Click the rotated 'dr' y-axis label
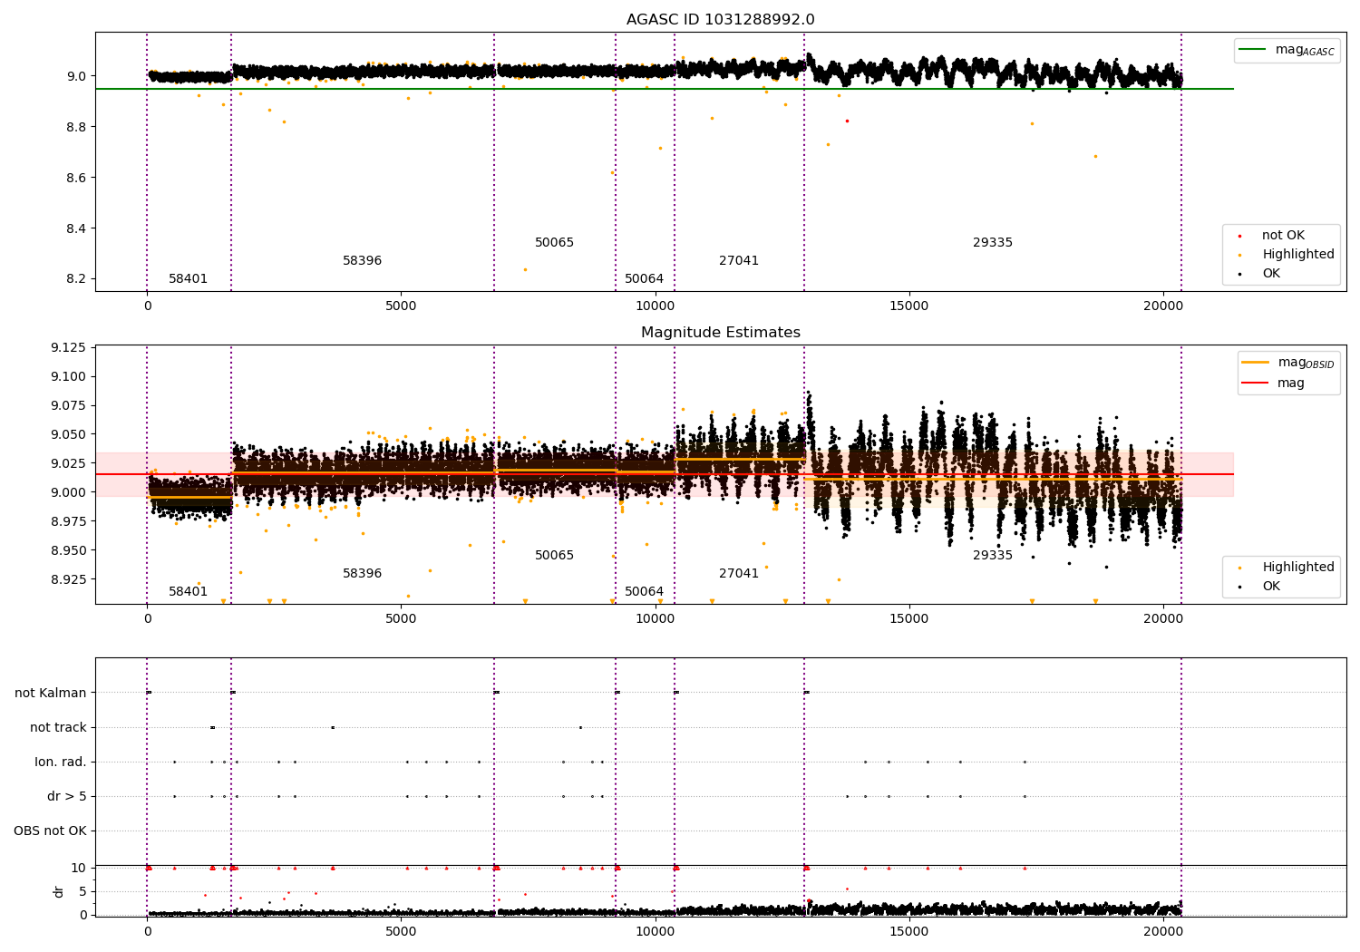 pyautogui.click(x=59, y=891)
